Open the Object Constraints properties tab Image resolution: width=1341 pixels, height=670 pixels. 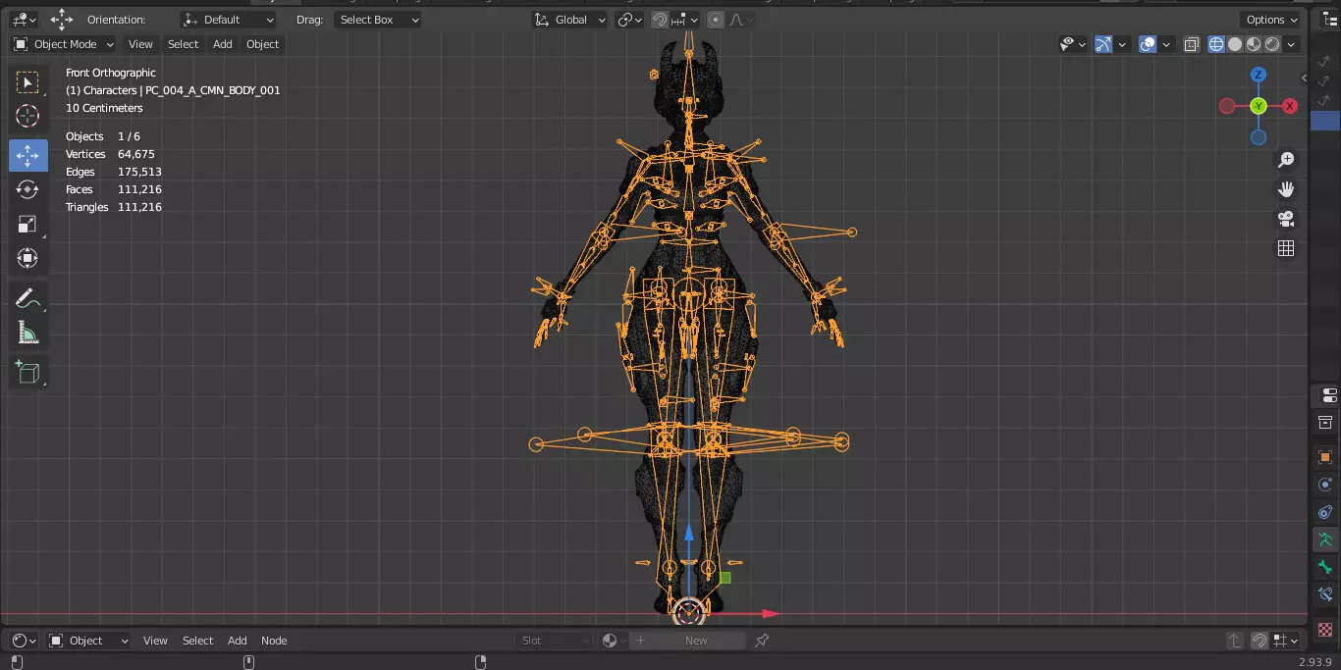(1326, 512)
